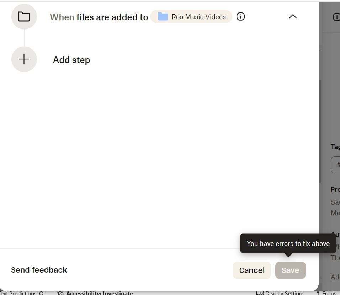Viewport: 340px width, 295px height.
Task: Click the Cancel button
Action: [251, 270]
